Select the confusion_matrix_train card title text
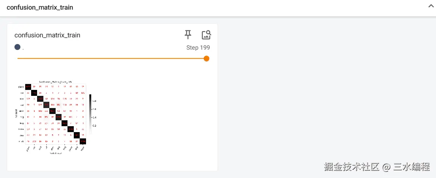This screenshot has height=178, width=436. click(47, 35)
